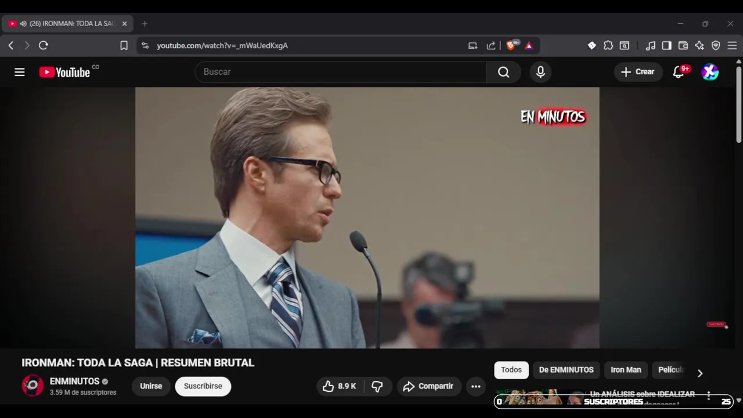Reload the page
This screenshot has width=743, height=418.
[x=44, y=45]
